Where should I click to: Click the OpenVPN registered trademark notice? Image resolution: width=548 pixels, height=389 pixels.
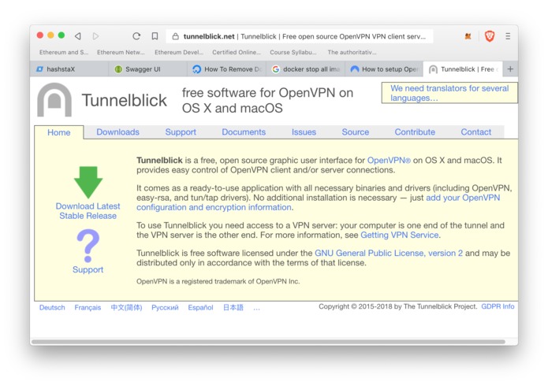coord(218,281)
